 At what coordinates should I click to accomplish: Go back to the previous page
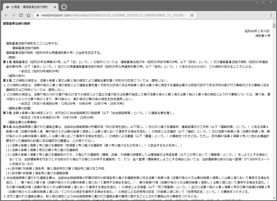pos(6,15)
